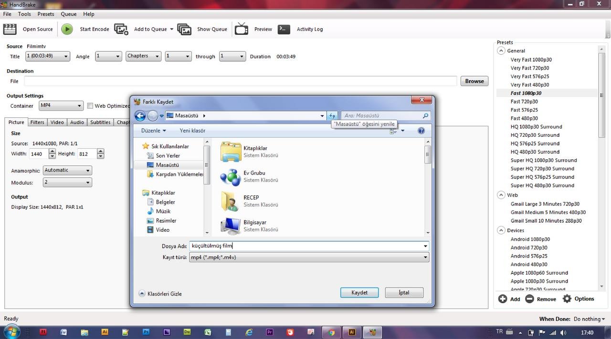This screenshot has height=339, width=611.
Task: Click the Show Queue icon
Action: point(184,29)
